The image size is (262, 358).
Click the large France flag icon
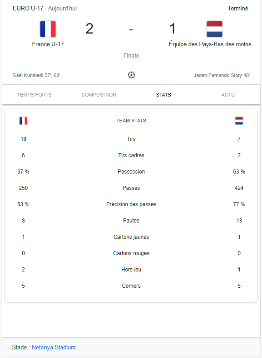[48, 29]
